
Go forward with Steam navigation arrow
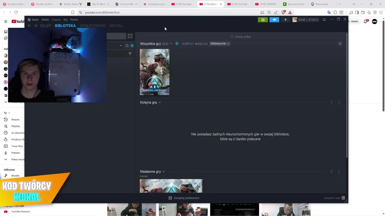point(35,26)
